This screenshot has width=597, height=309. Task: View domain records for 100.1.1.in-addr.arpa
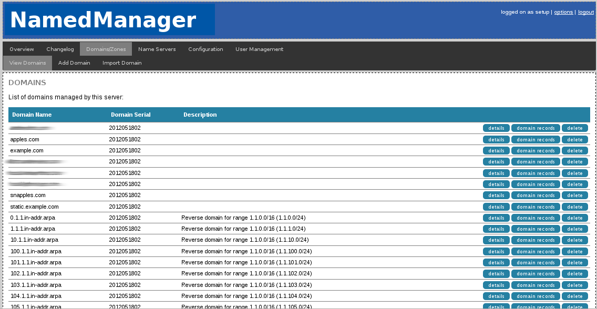click(x=535, y=251)
